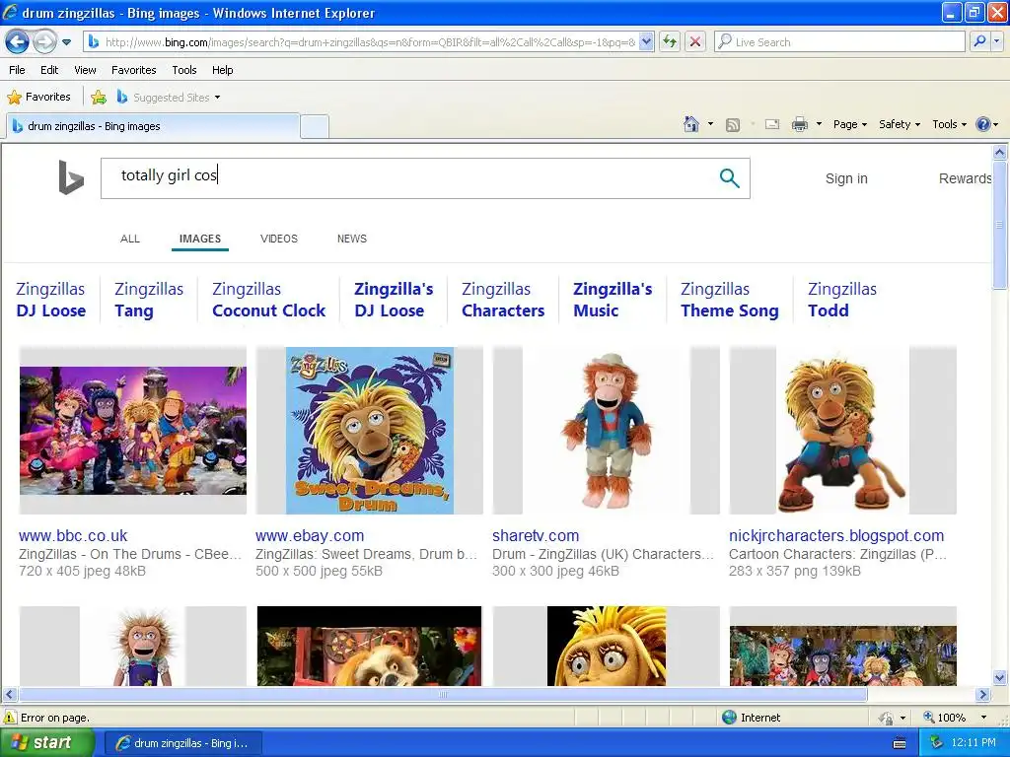Expand the Home button dropdown arrow
This screenshot has width=1010, height=757.
click(x=710, y=124)
